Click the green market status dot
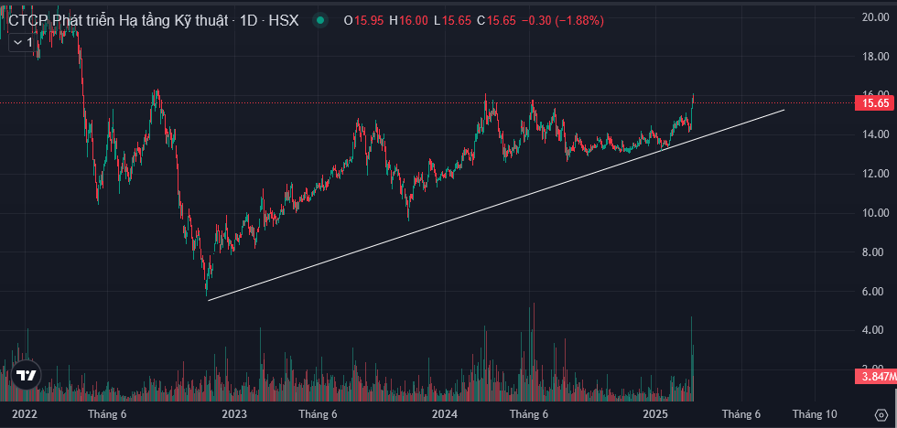This screenshot has width=897, height=428. pos(320,21)
